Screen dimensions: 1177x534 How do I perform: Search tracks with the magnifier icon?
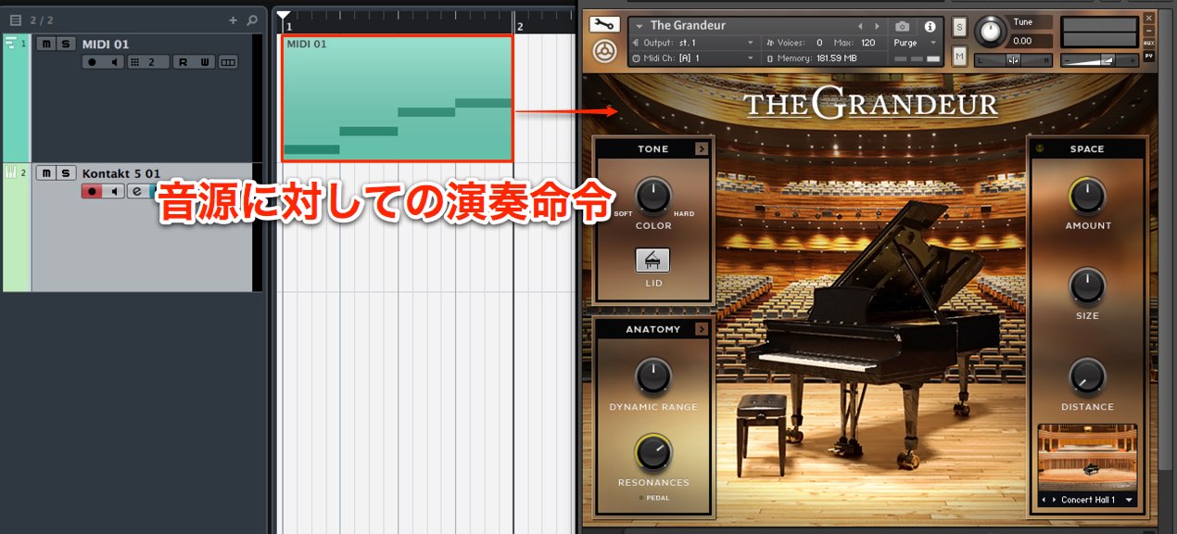(252, 19)
